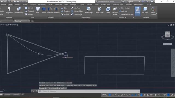Image resolution: width=175 pixels, height=98 pixels.
Task: Run the Interfere tool
Action: click(75, 8)
